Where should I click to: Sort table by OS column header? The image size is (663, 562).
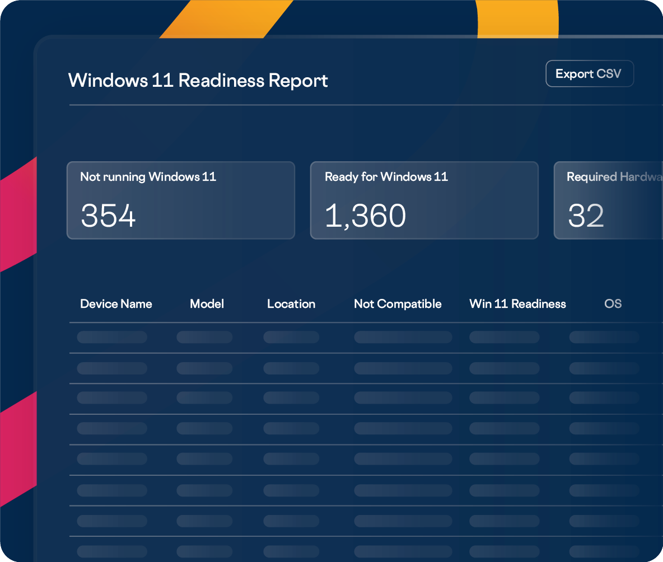(613, 304)
